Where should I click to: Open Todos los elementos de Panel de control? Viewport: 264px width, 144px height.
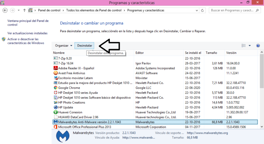click(94, 10)
